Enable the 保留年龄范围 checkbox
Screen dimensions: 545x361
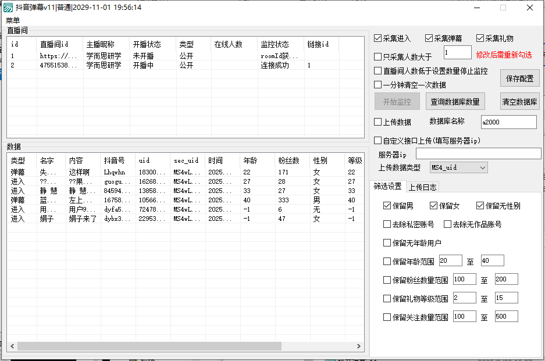(x=387, y=261)
